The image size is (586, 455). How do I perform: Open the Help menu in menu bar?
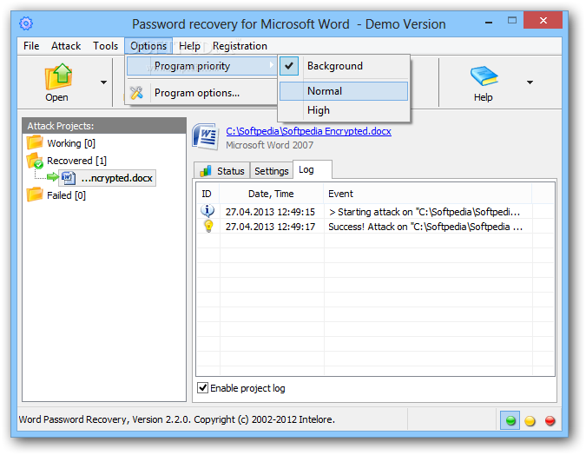click(x=189, y=46)
